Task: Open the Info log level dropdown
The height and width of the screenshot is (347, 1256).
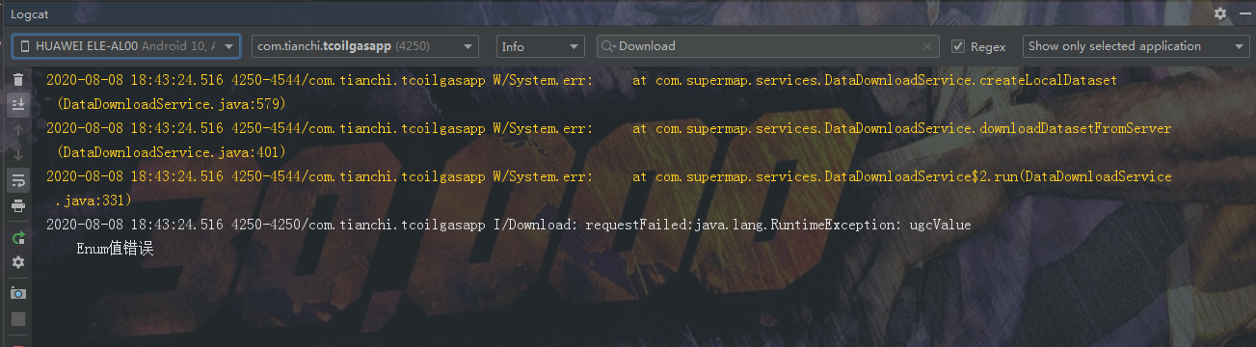Action: [x=541, y=46]
